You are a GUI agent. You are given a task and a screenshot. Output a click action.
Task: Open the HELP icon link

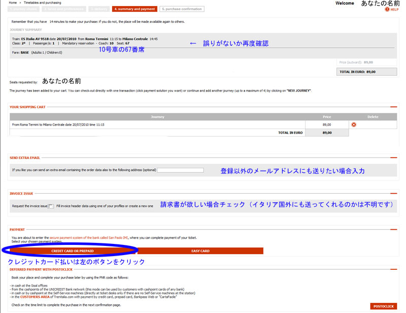pyautogui.click(x=391, y=9)
